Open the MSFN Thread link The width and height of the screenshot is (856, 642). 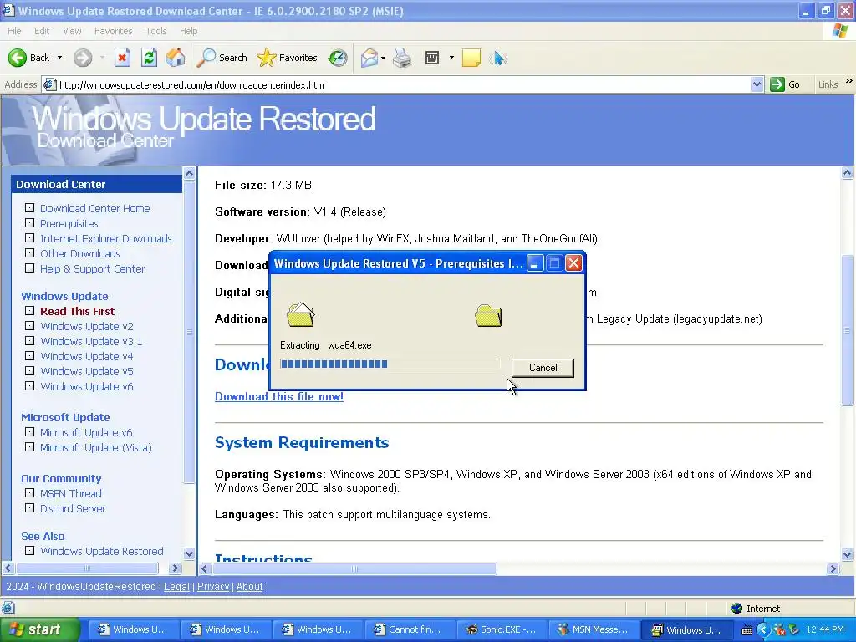click(x=71, y=493)
